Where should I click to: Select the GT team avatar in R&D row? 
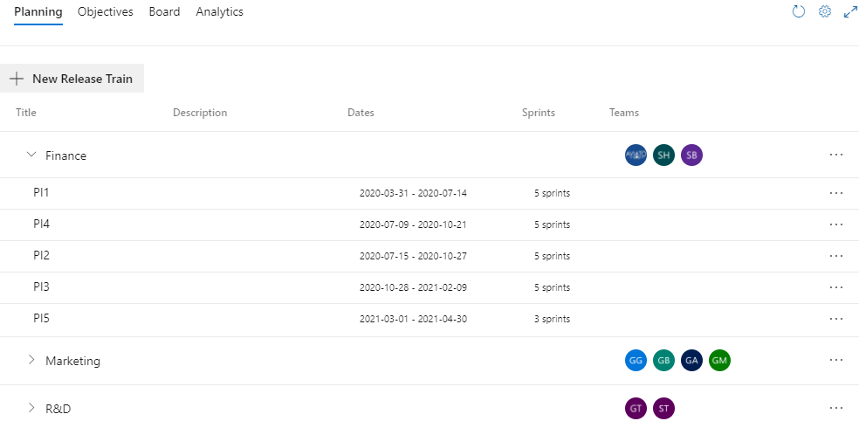coord(636,408)
